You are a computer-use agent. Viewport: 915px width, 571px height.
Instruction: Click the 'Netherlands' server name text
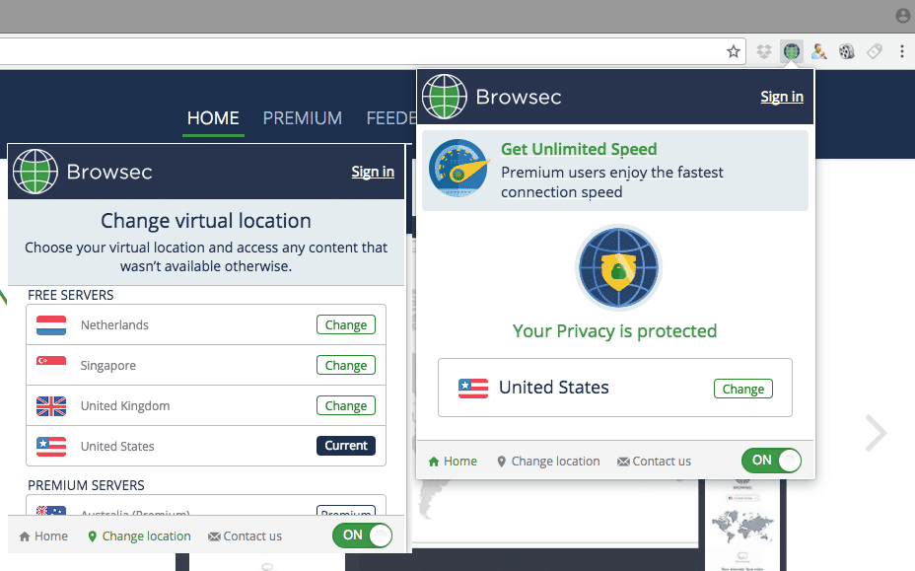click(114, 325)
